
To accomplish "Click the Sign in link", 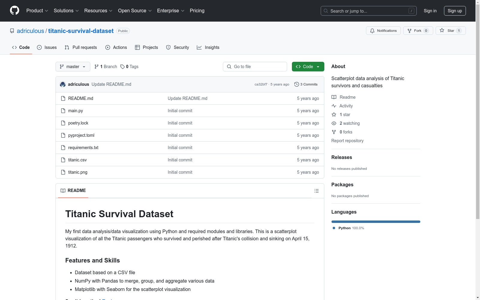I will 430,11.
